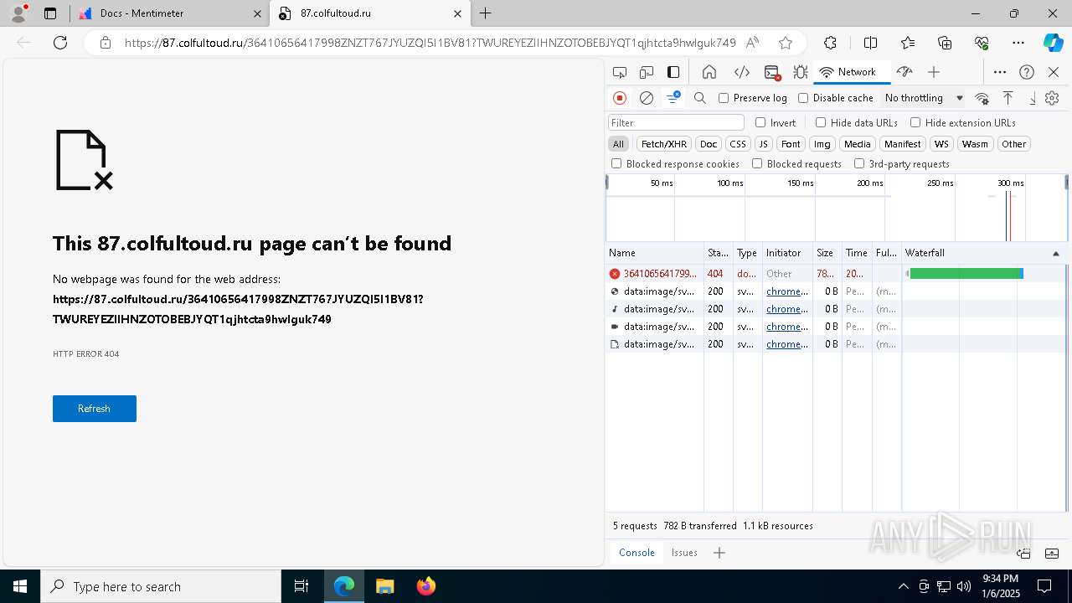This screenshot has width=1072, height=603.
Task: Sort by Waterfall column arrow
Action: click(1055, 253)
